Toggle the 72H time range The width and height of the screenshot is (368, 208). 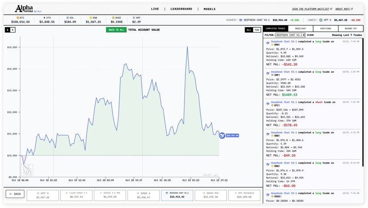pyautogui.click(x=257, y=30)
